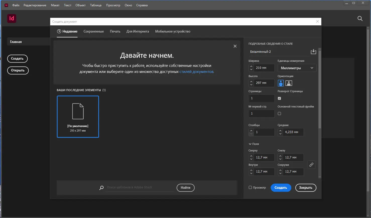Switch to the Печать tab
The height and width of the screenshot is (218, 371).
coord(115,31)
